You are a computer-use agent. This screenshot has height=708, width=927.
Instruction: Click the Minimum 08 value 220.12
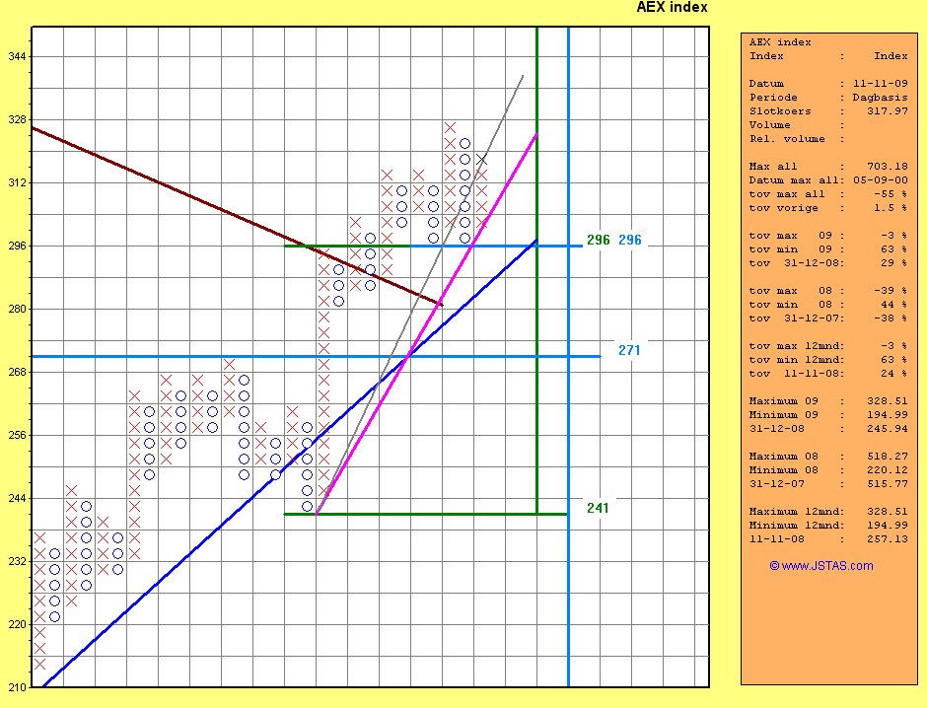coord(888,470)
